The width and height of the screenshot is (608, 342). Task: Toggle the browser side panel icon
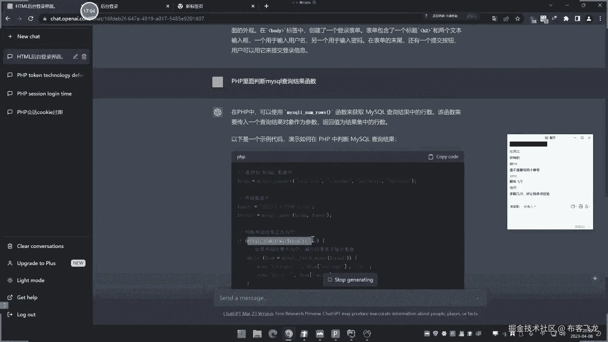[x=577, y=19]
